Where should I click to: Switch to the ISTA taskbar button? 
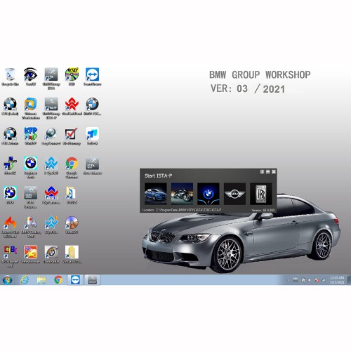point(93,280)
